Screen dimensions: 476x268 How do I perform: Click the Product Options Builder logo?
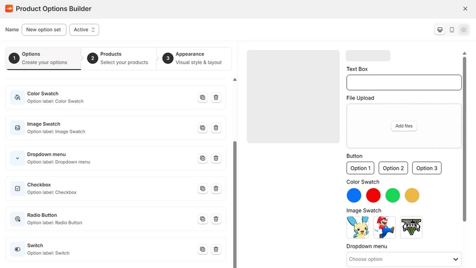click(9, 8)
